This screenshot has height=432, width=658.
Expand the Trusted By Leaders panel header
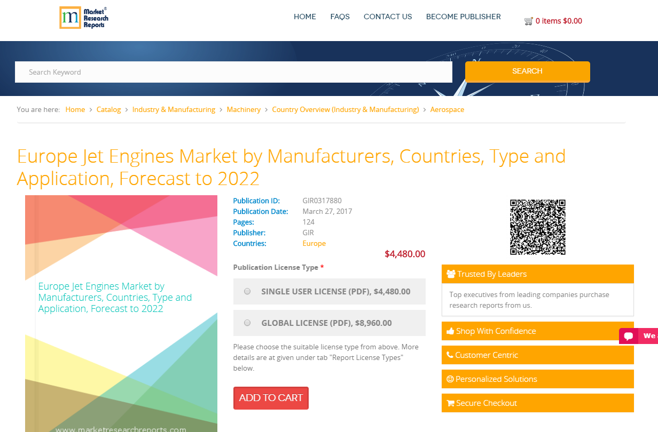point(538,274)
